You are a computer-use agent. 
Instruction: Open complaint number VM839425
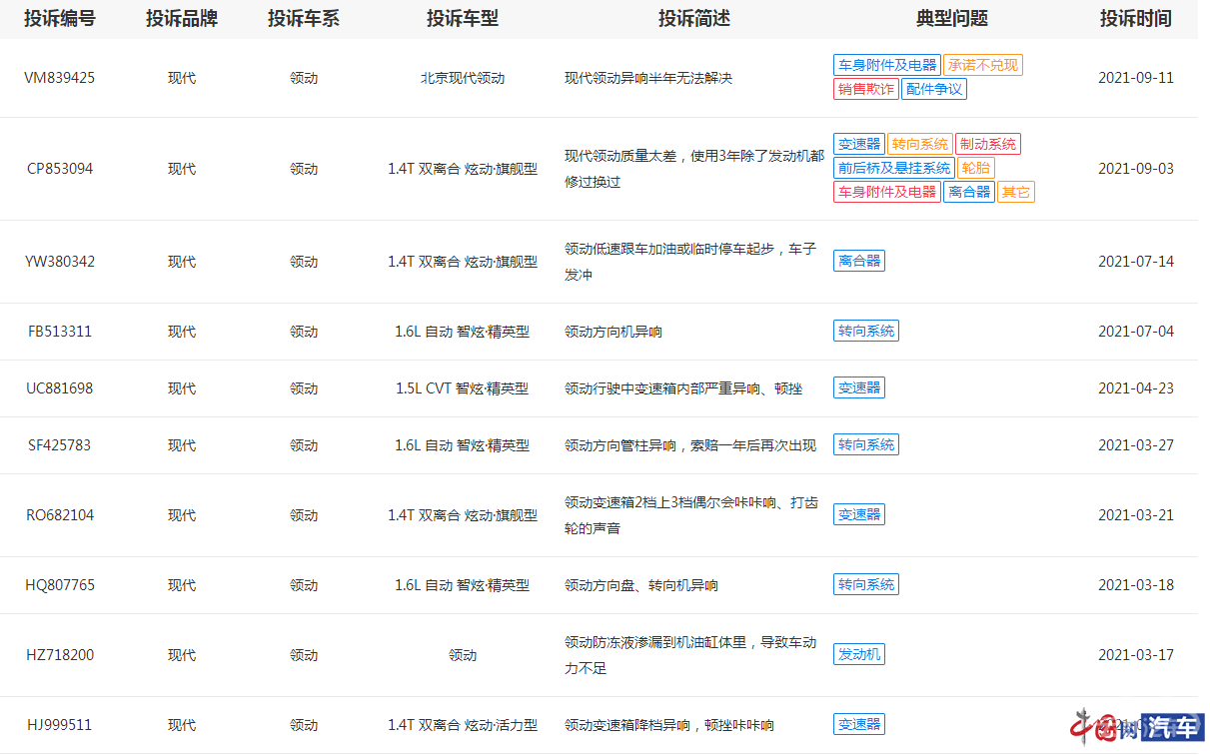coord(60,78)
